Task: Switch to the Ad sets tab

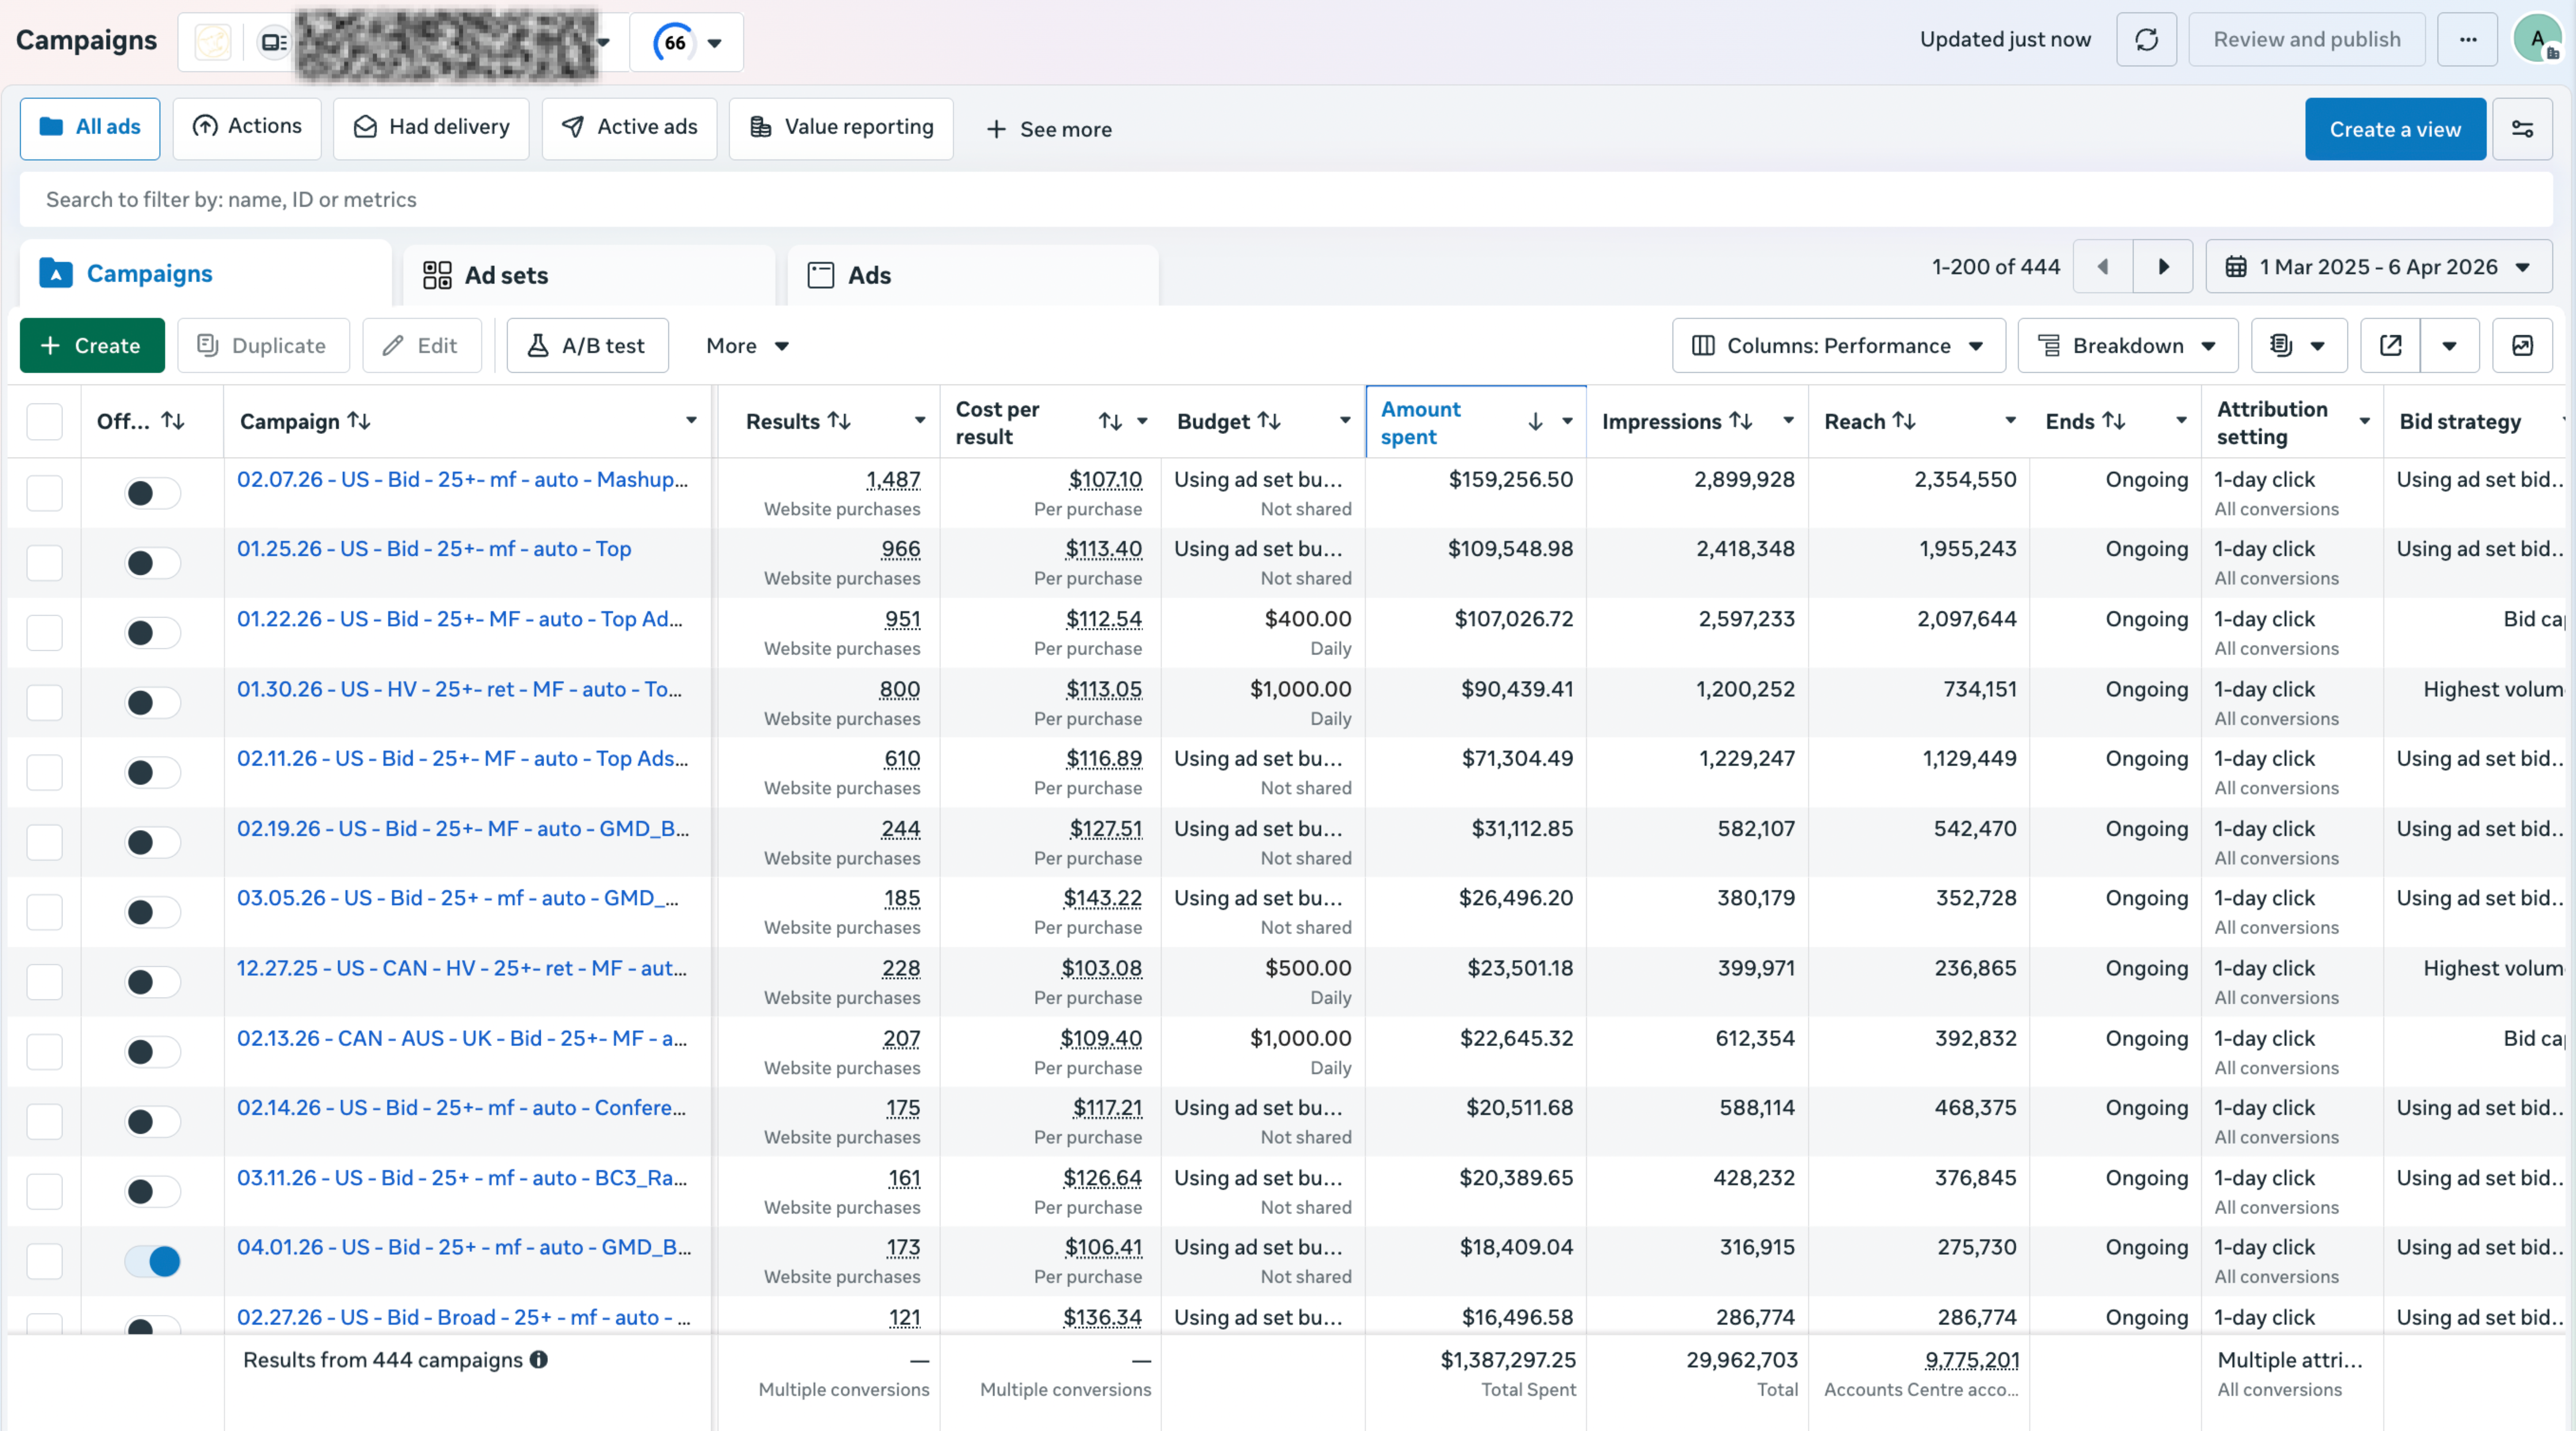Action: [x=588, y=275]
